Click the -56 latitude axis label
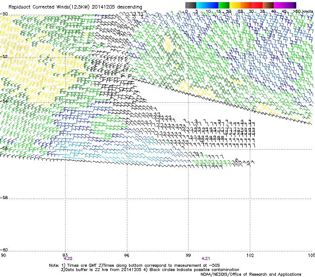 4,148
